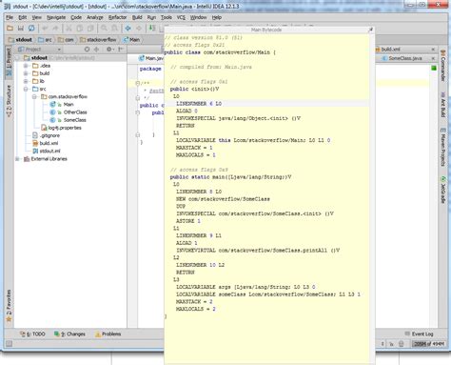Select stdout.iml in project tree
Image resolution: width=451 pixels, height=365 pixels.
[x=49, y=152]
